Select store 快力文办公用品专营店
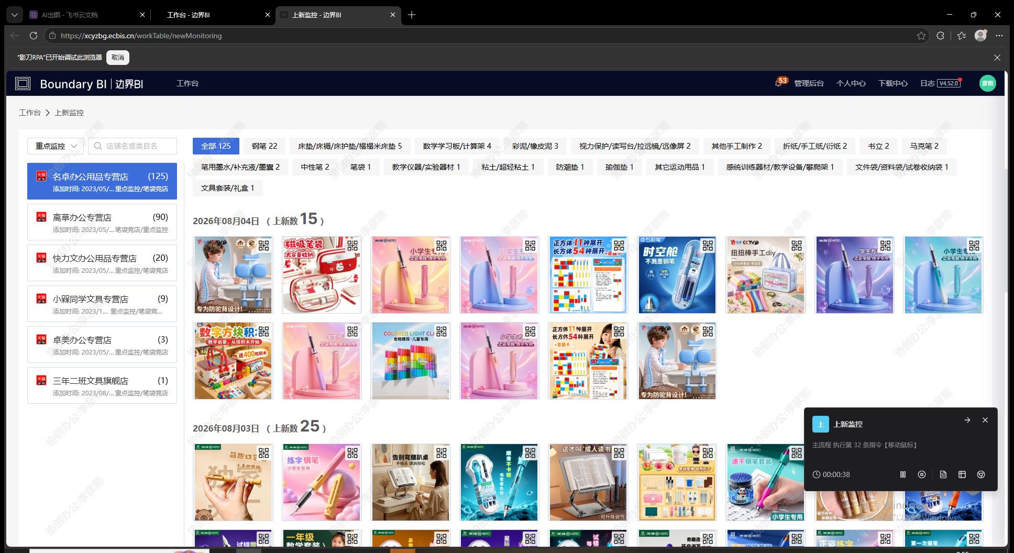This screenshot has height=553, width=1014. pos(102,263)
